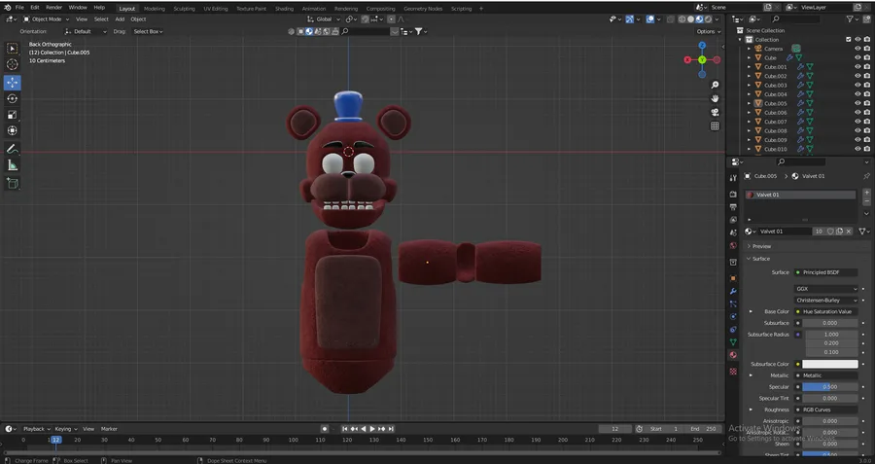Expand the Cube.004 outliner row
Viewport: 875px width, 464px height.
(749, 94)
